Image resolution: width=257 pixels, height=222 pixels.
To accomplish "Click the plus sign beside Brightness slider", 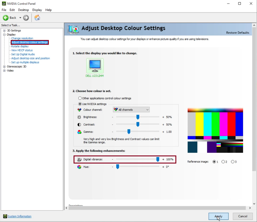I will click(163, 117).
